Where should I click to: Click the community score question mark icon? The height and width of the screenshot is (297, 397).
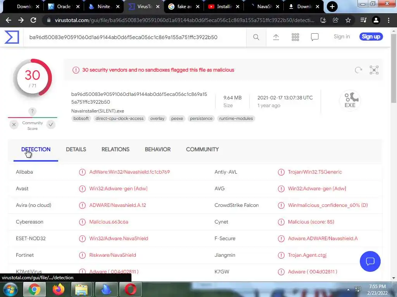tap(32, 111)
